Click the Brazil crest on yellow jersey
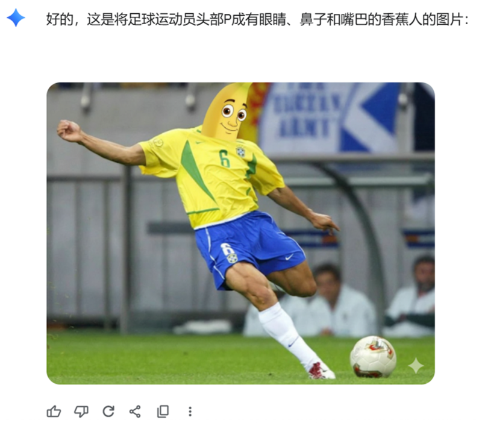 click(240, 151)
